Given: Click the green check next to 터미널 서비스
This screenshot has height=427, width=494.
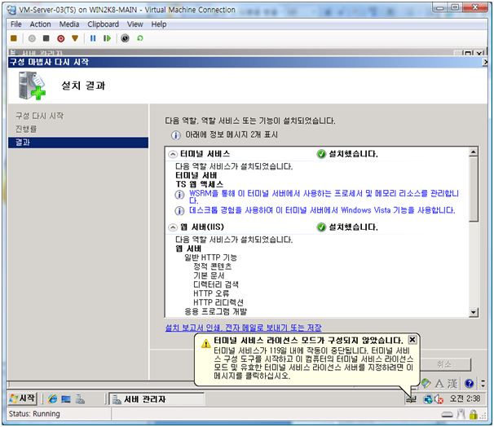Looking at the screenshot, I should [x=321, y=154].
